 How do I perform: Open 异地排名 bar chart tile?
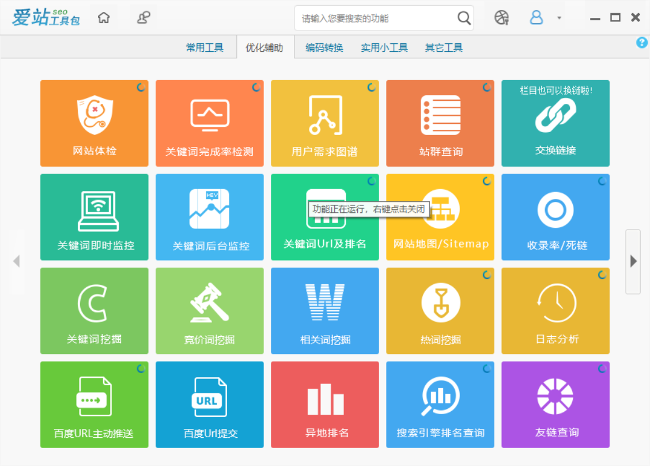(x=324, y=405)
